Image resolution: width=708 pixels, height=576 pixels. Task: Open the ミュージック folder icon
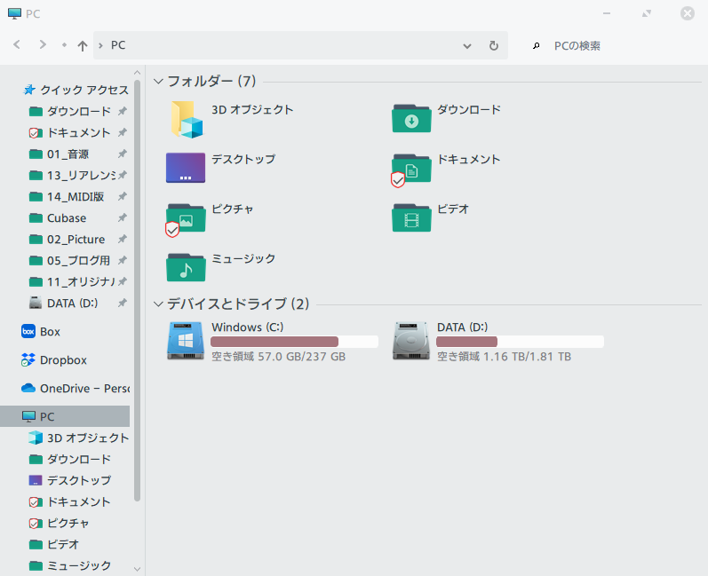tap(186, 267)
